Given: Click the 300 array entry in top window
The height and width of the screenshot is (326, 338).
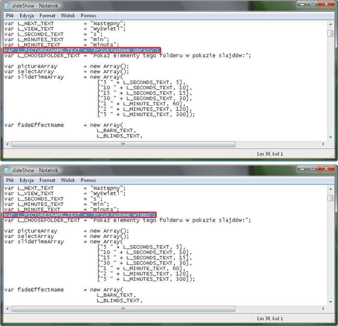Looking at the screenshot, I should tap(146, 114).
